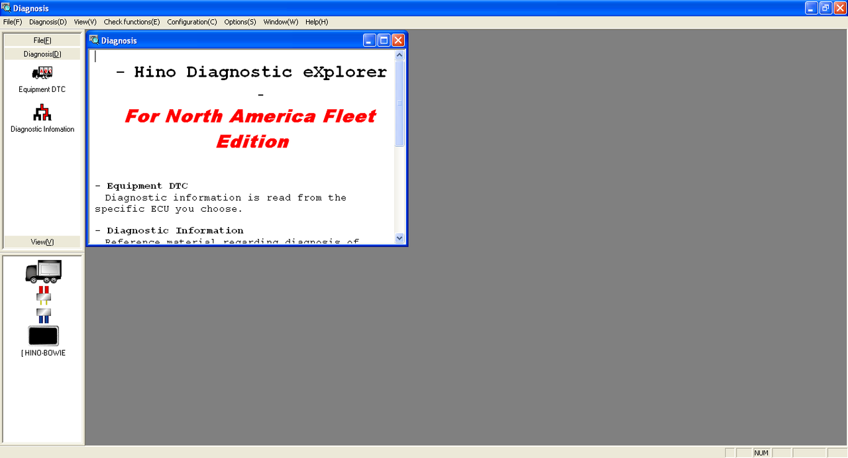Open the Diagnostic Information tree icon
The width and height of the screenshot is (848, 458).
(42, 113)
